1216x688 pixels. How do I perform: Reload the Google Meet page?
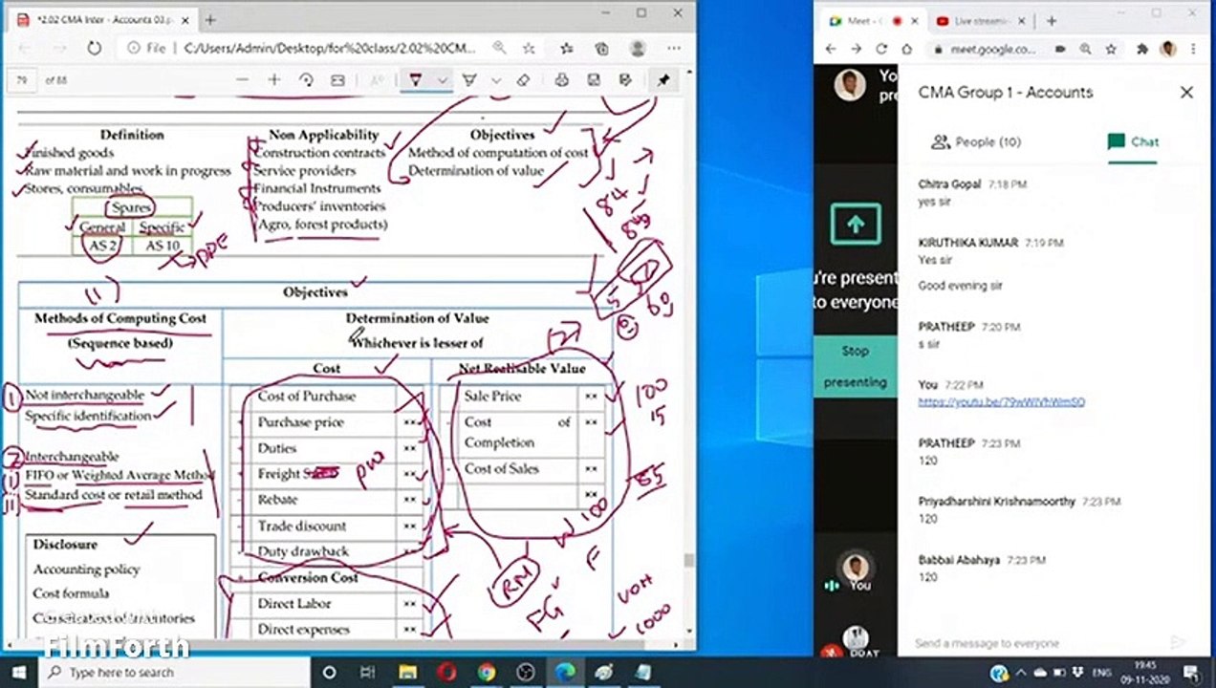pyautogui.click(x=881, y=49)
